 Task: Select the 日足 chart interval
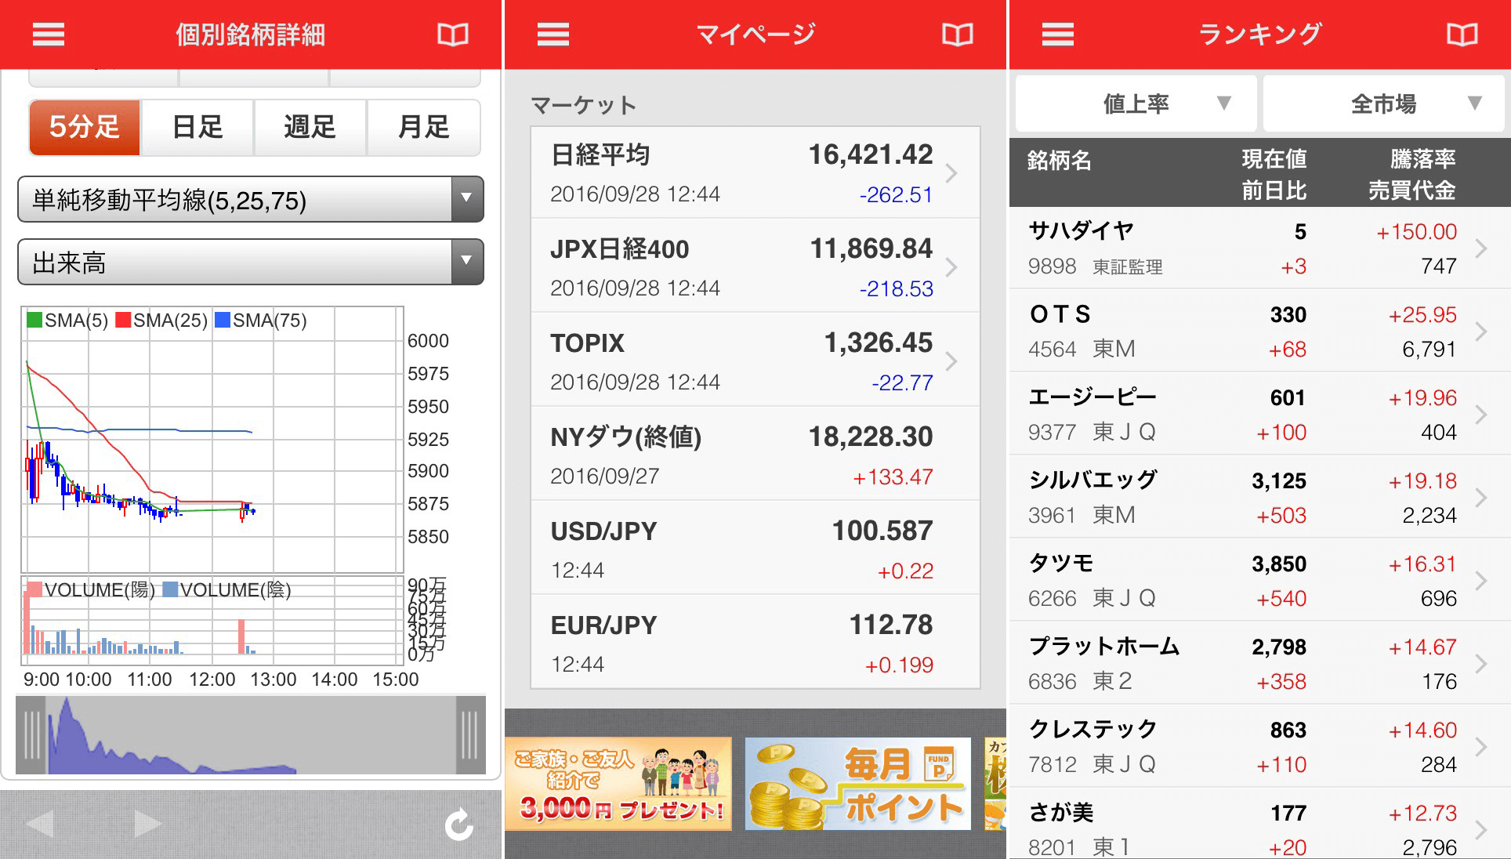197,128
